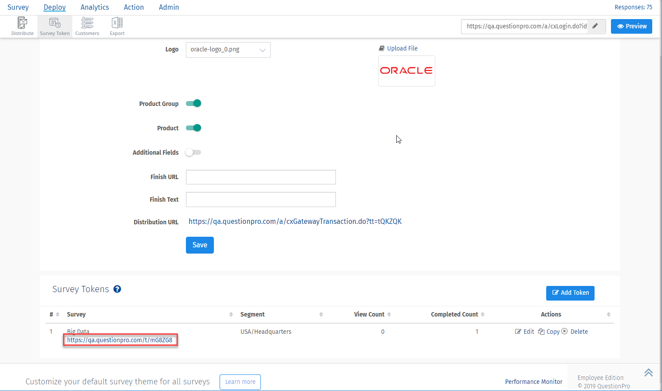Sort the Completed Count column arrows
This screenshot has width=662, height=391.
(x=483, y=314)
